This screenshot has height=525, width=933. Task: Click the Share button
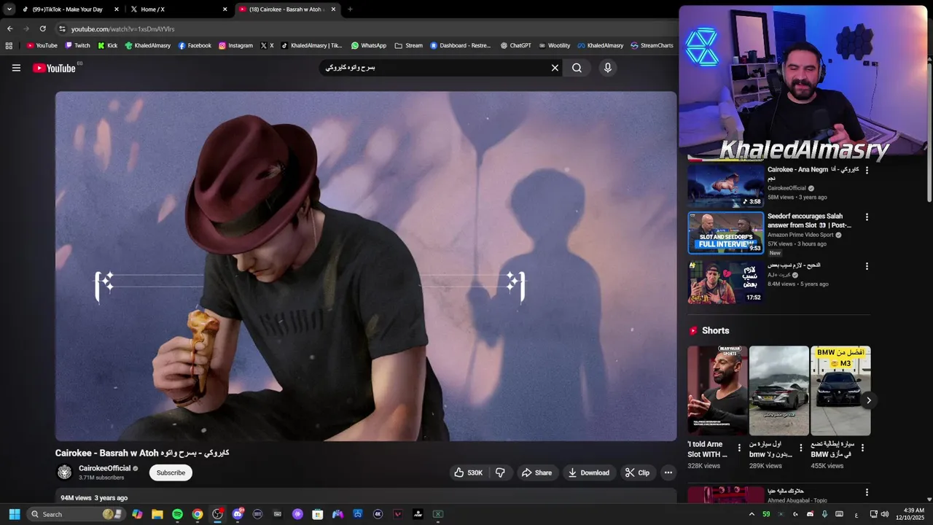click(x=536, y=472)
